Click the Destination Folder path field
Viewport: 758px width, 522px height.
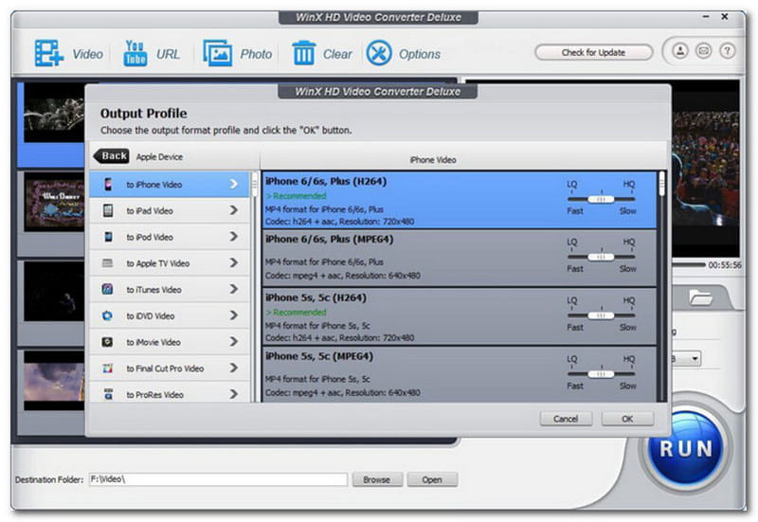point(217,480)
